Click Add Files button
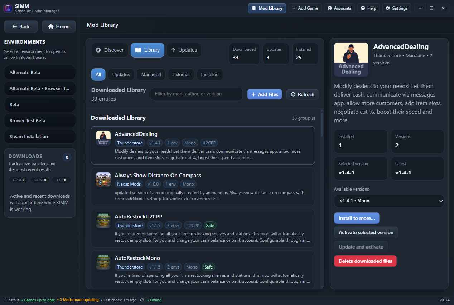The image size is (454, 305). pos(265,94)
